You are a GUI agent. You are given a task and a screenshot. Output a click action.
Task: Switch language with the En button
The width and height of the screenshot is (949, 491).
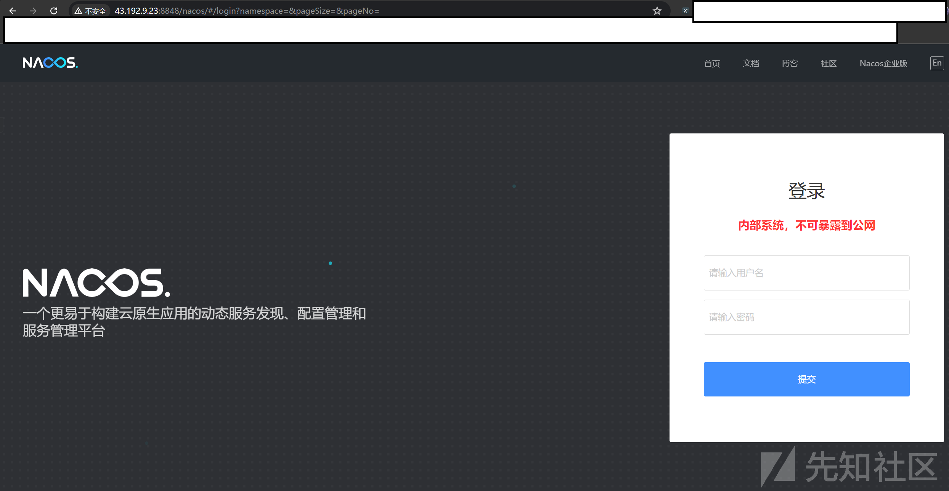(937, 63)
